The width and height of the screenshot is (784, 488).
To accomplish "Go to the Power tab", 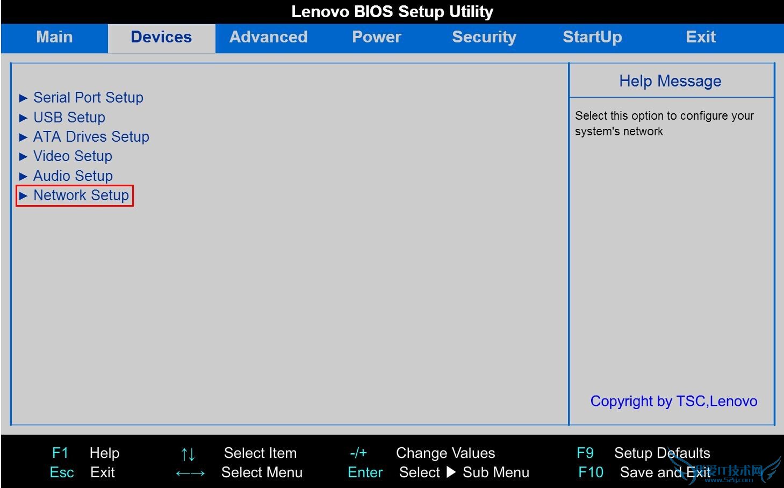I will [376, 37].
